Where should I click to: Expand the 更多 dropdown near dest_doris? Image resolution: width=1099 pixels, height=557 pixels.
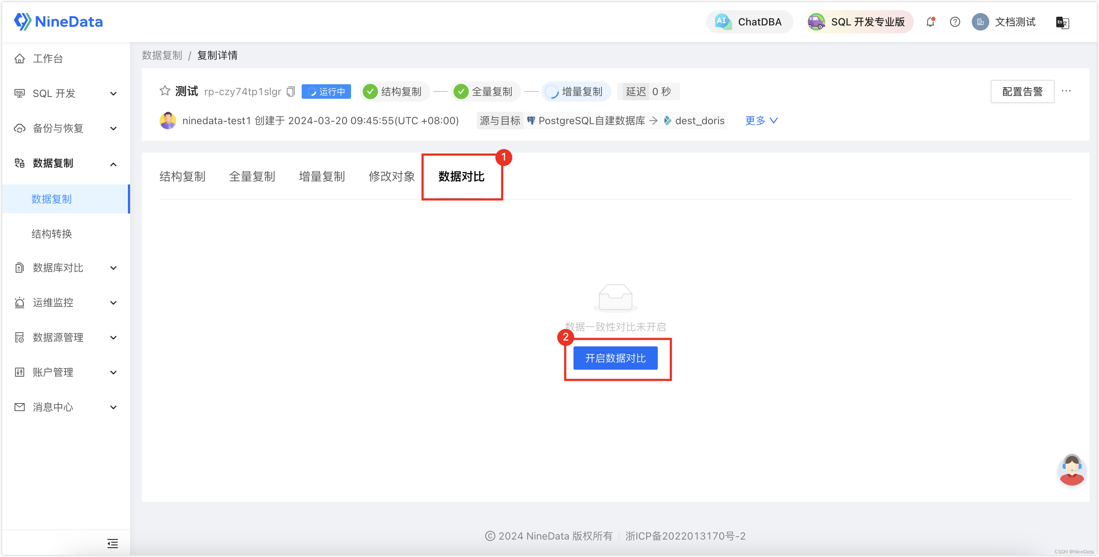[x=761, y=120]
